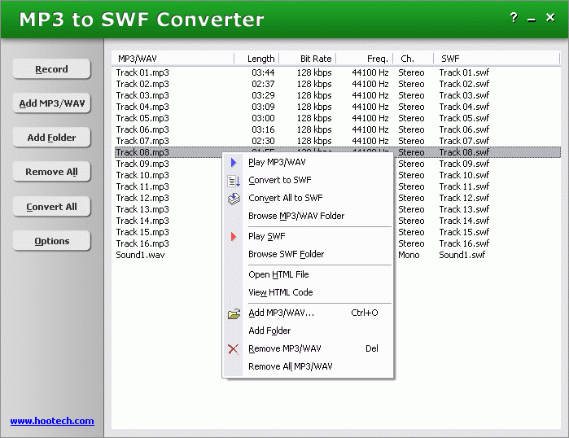Screen dimensions: 569x438
Task: Click the Convert All button
Action: [x=51, y=207]
